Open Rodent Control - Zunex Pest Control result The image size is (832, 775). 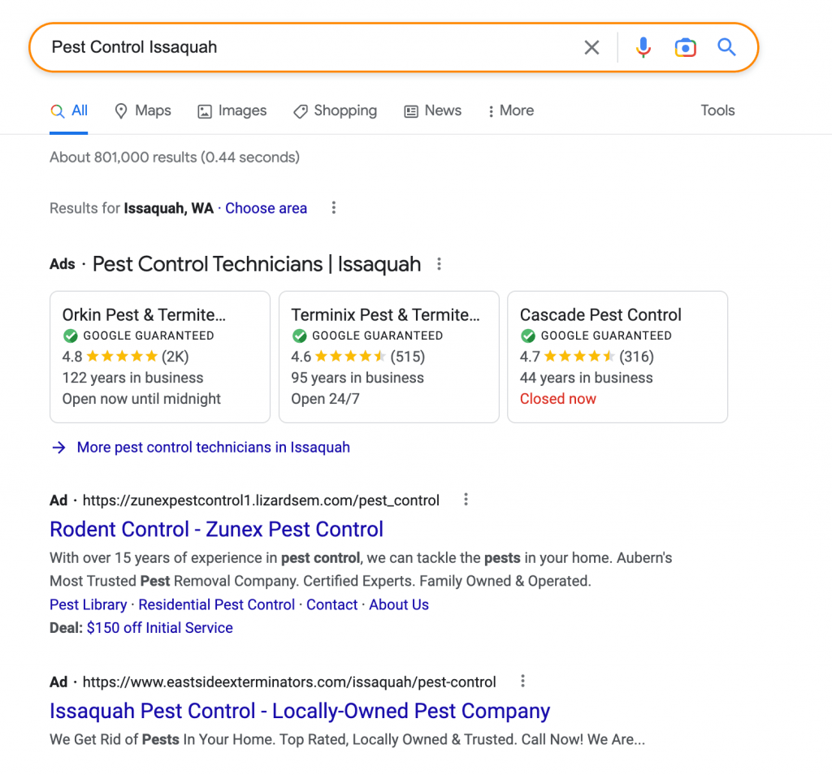coord(216,529)
